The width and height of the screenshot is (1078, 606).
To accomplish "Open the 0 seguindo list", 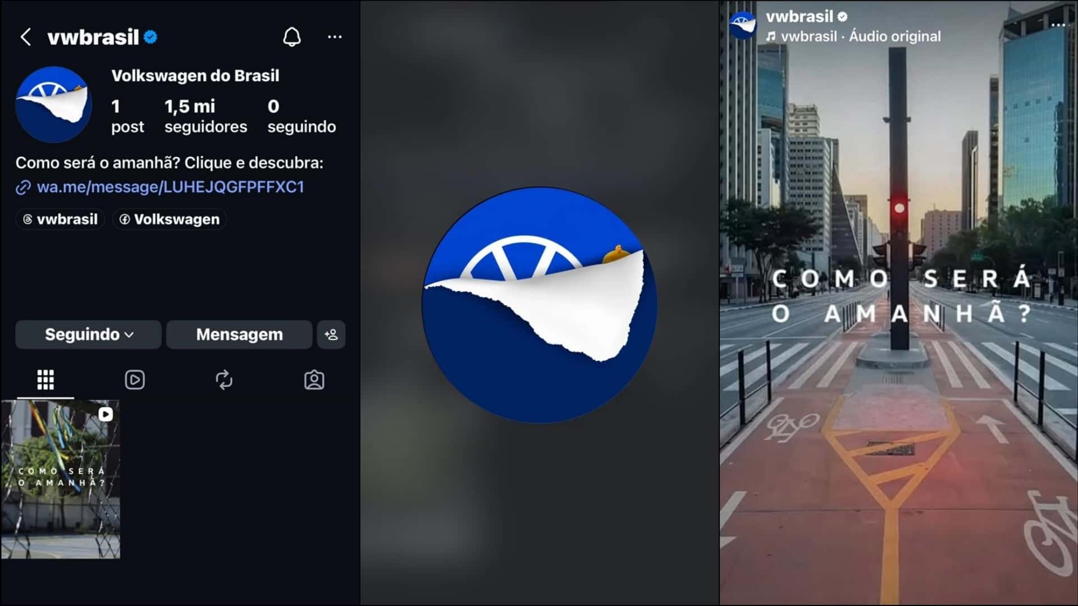I will [x=302, y=116].
